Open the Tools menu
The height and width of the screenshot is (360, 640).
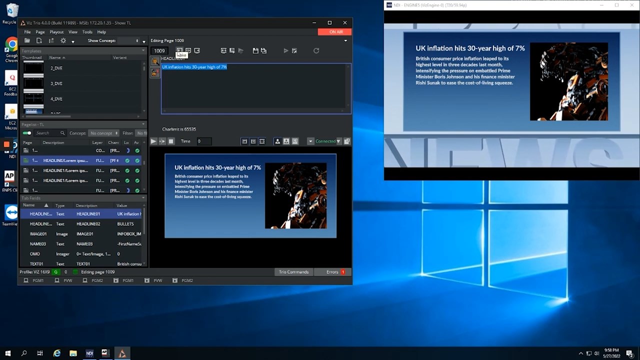pyautogui.click(x=87, y=32)
